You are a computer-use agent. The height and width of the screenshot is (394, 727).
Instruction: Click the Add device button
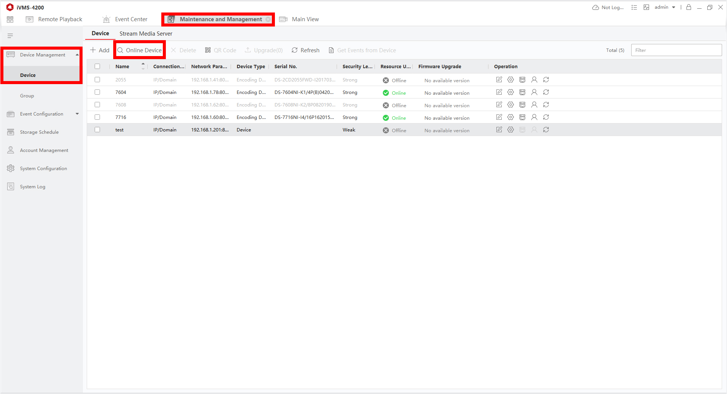pyautogui.click(x=100, y=50)
